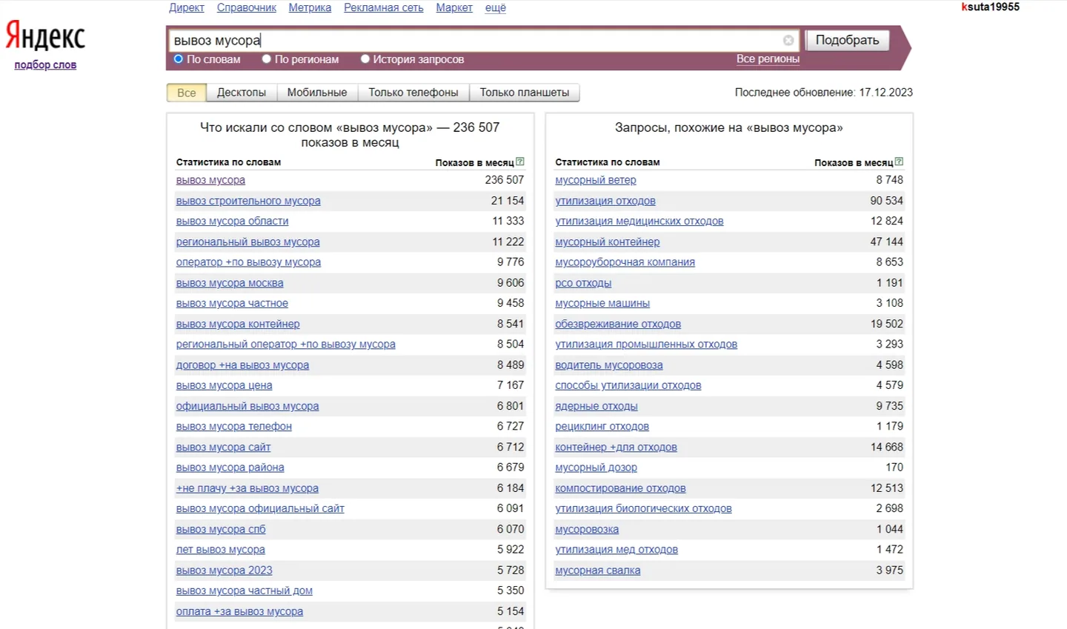Screen dimensions: 1067x629
Task: Open the 'подбор слов' link under logo
Action: [x=45, y=65]
